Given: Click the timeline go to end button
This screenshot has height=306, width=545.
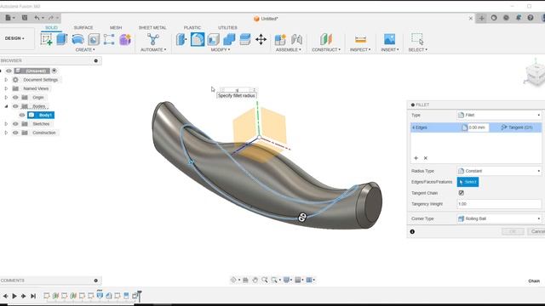Looking at the screenshot, I should pos(33,296).
